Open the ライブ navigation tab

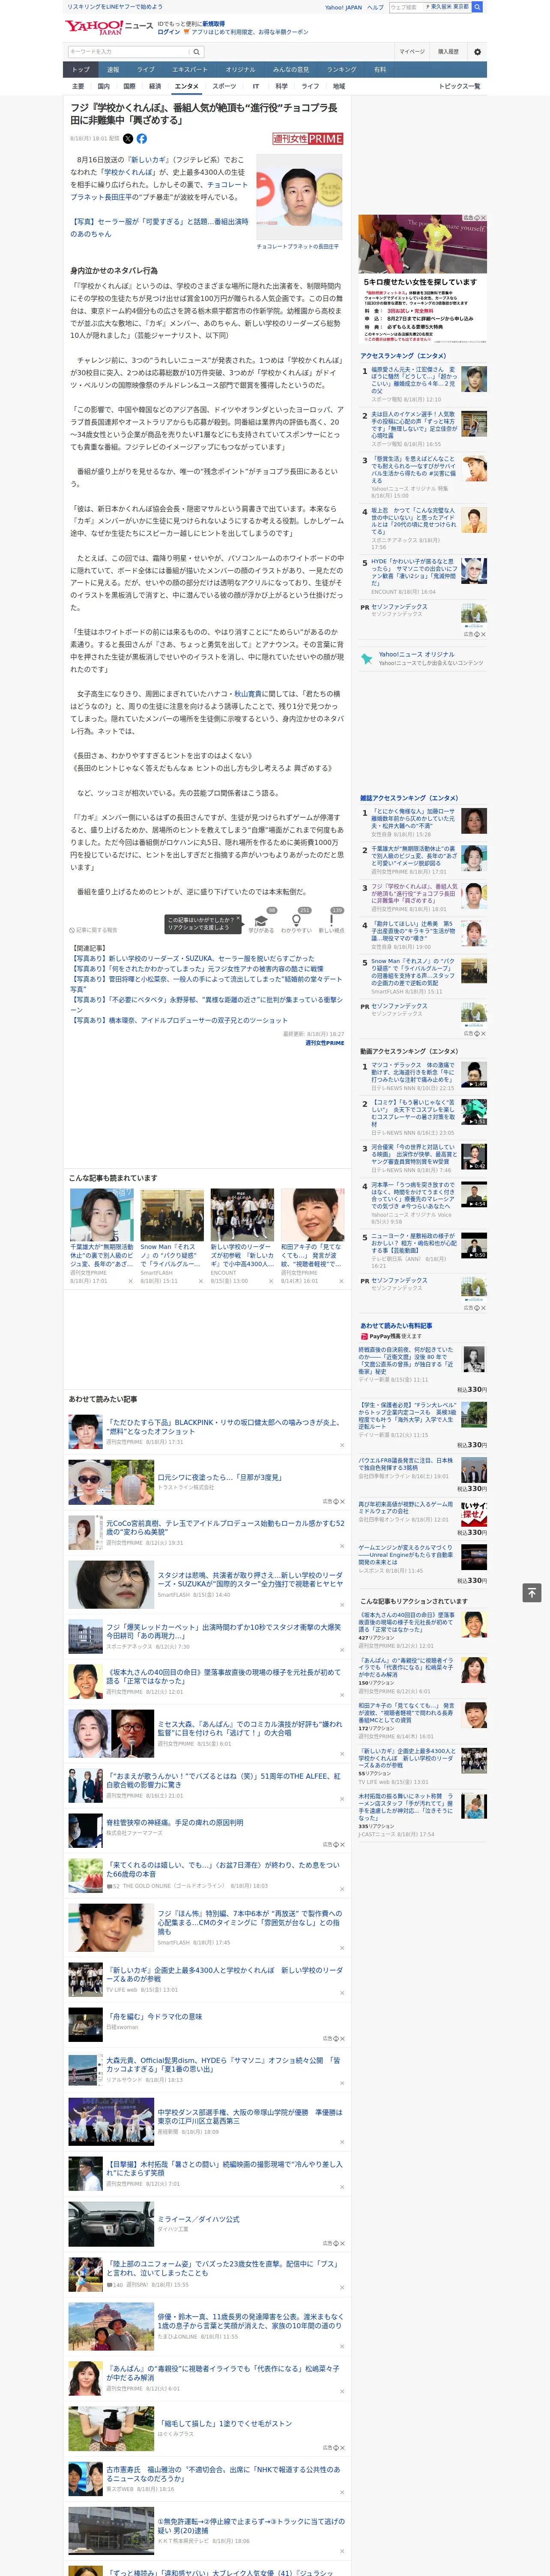pyautogui.click(x=146, y=70)
